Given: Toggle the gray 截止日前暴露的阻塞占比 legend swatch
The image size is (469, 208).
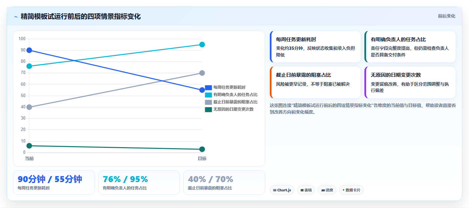Looking at the screenshot, I should pos(208,102).
